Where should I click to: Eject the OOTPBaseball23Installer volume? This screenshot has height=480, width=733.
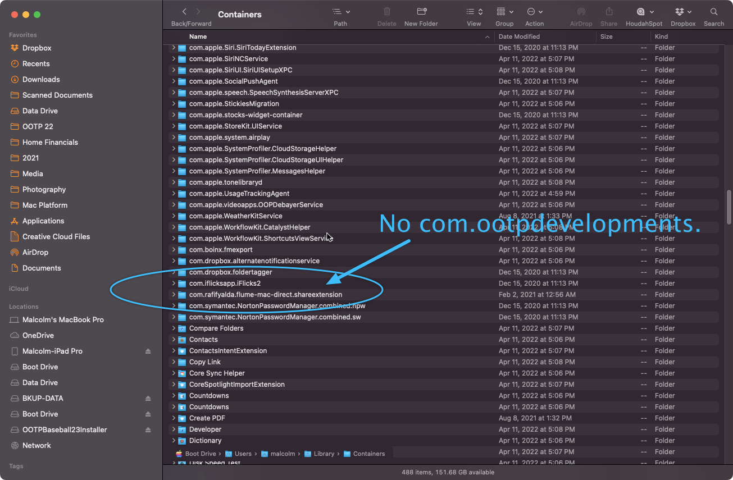pos(148,430)
